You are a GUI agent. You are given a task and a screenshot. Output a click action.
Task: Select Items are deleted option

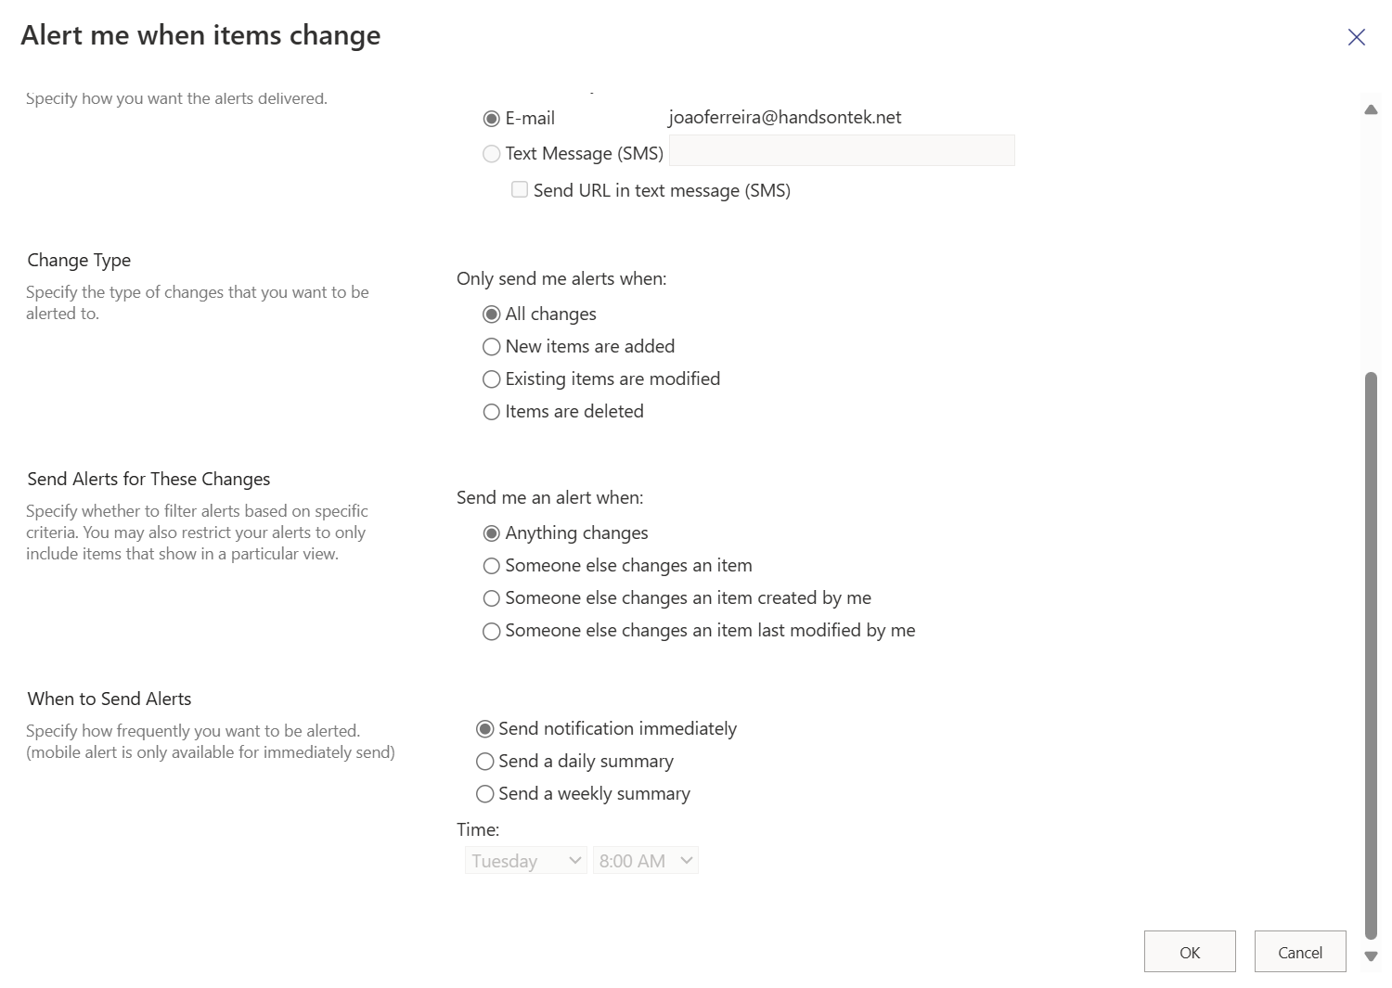492,412
